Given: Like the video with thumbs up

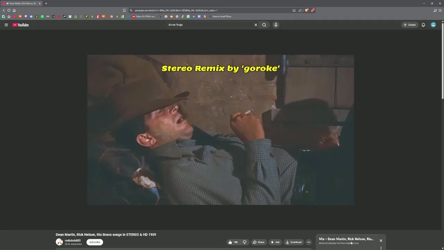Looking at the screenshot, I should [x=233, y=242].
